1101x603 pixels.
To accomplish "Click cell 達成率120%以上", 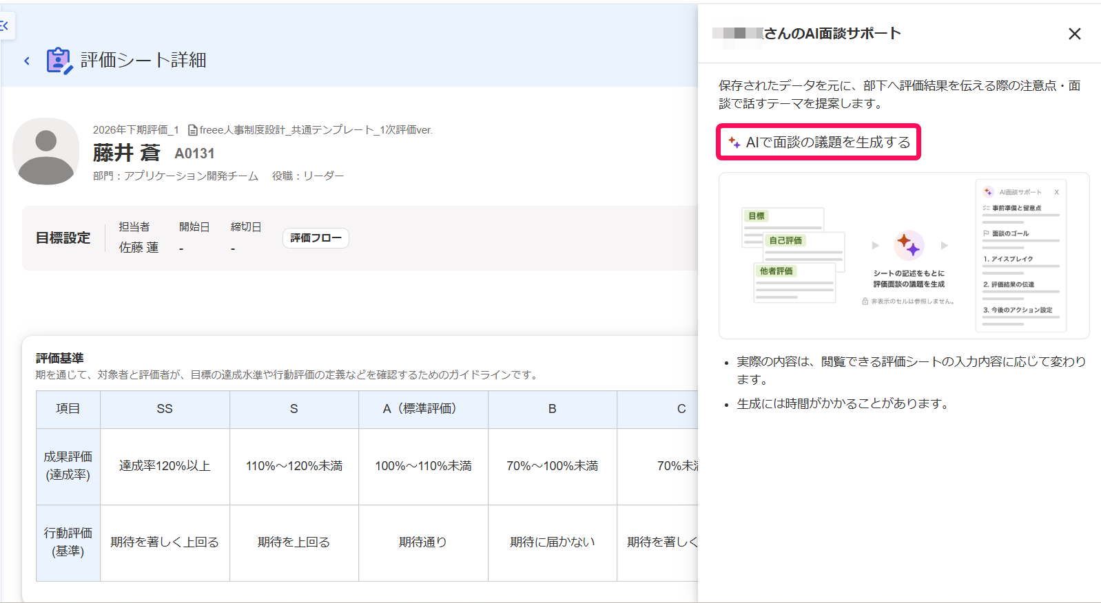I will (x=165, y=466).
